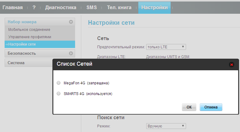Select the MegaFon 4G network radio button
The width and height of the screenshot is (240, 132).
pyautogui.click(x=59, y=83)
